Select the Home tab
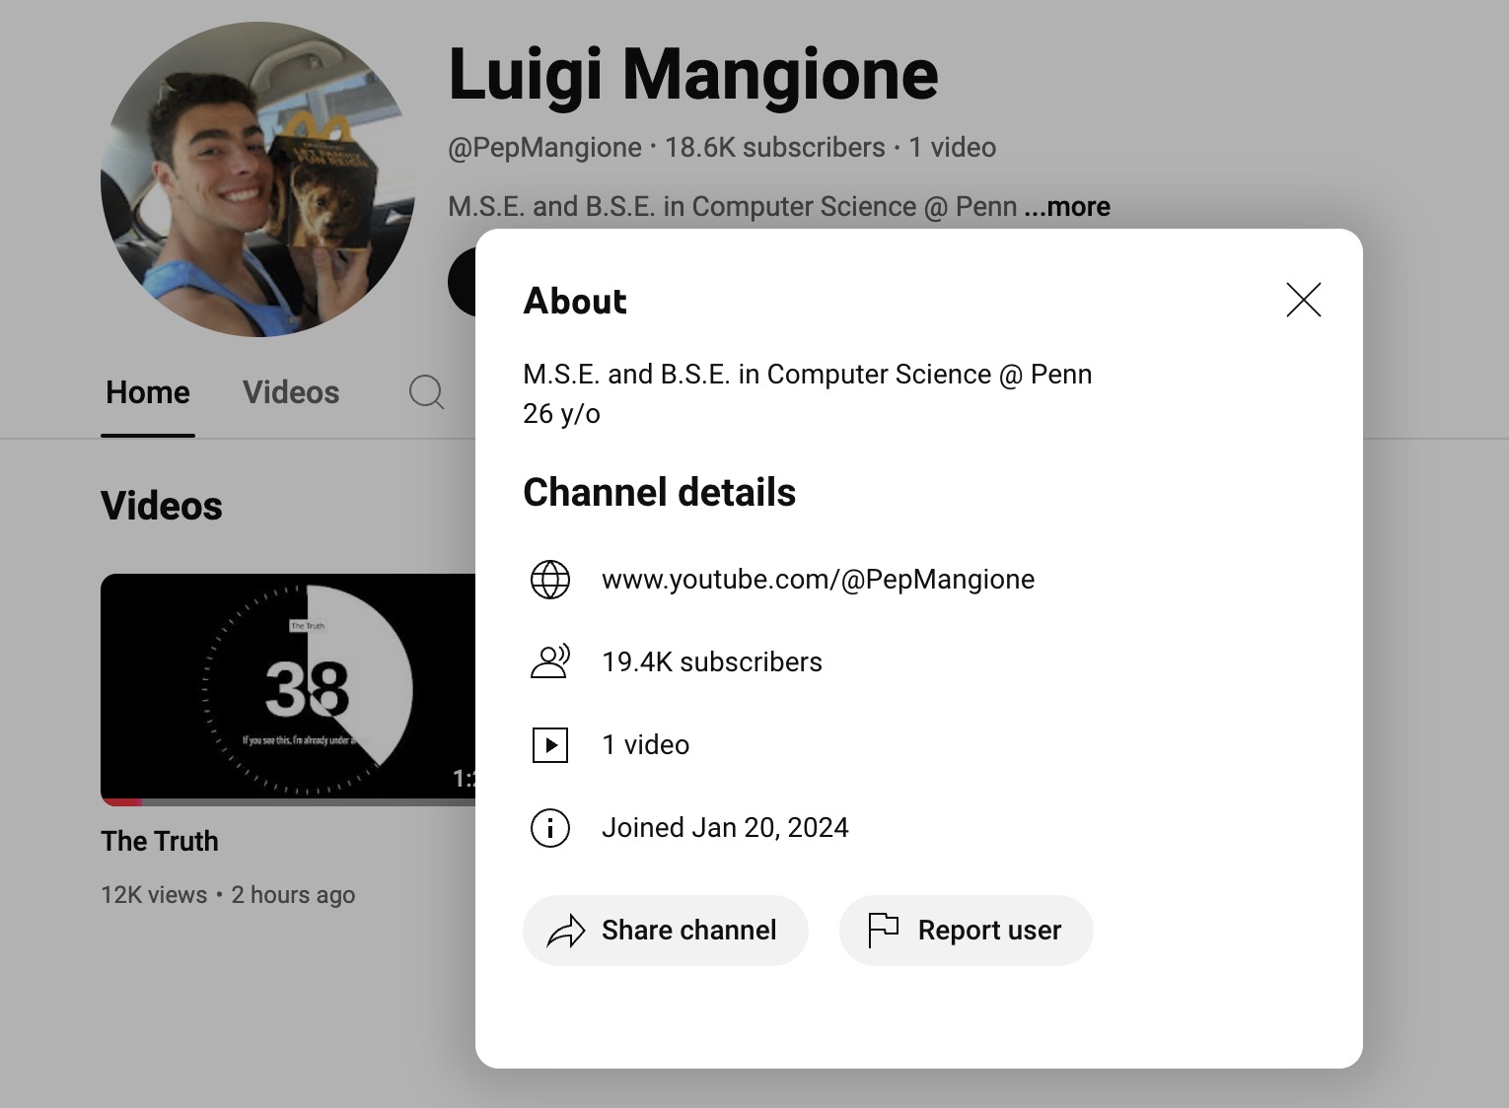The image size is (1509, 1108). [147, 392]
